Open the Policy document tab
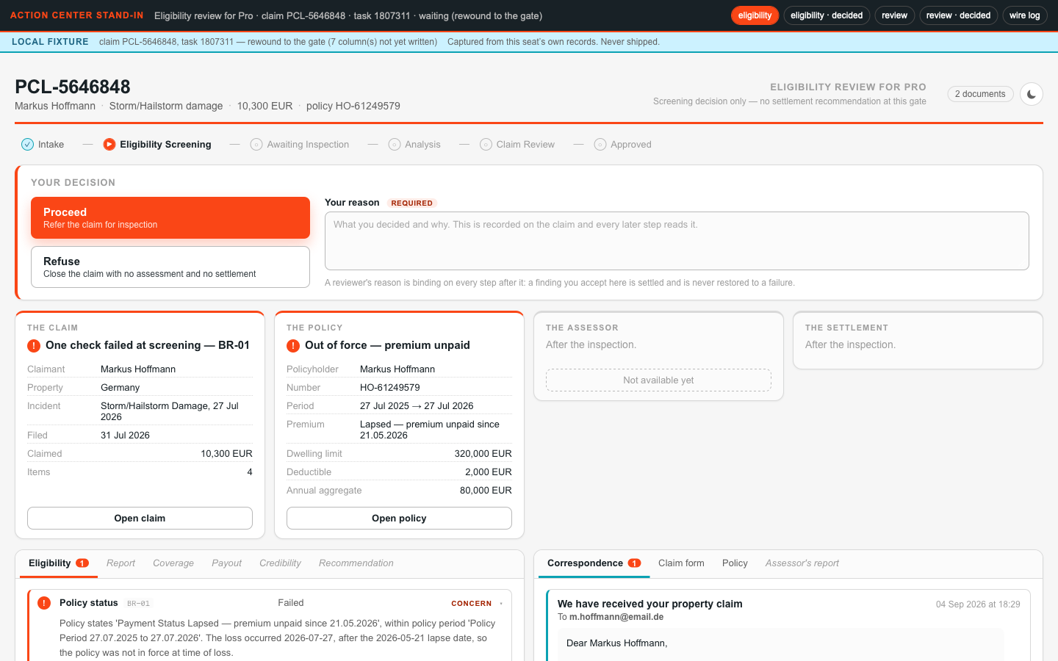 [x=735, y=563]
